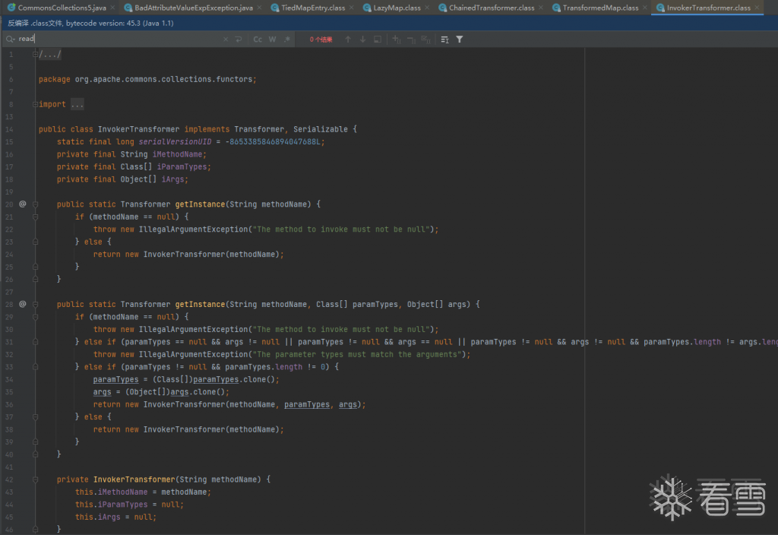Collapse the three-parameter getInstance method at line 28

point(35,304)
